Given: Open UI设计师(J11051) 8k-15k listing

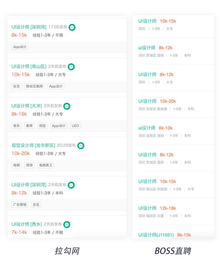Looking at the screenshot, I should click(164, 235).
